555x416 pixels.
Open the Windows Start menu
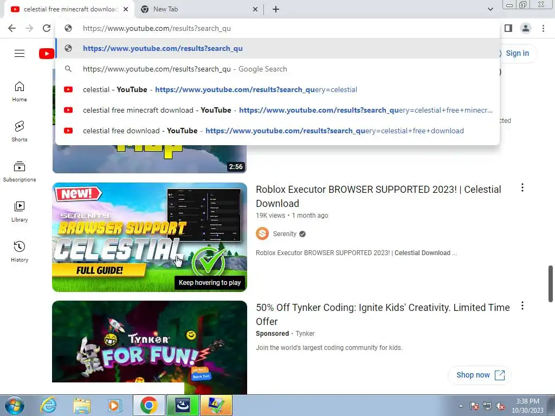pyautogui.click(x=15, y=405)
